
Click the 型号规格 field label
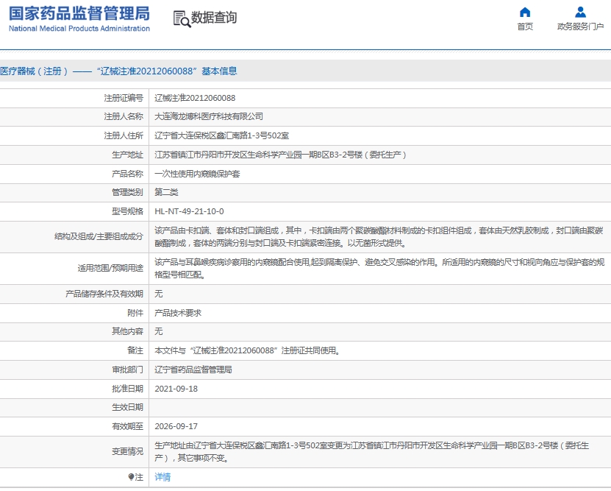(127, 211)
